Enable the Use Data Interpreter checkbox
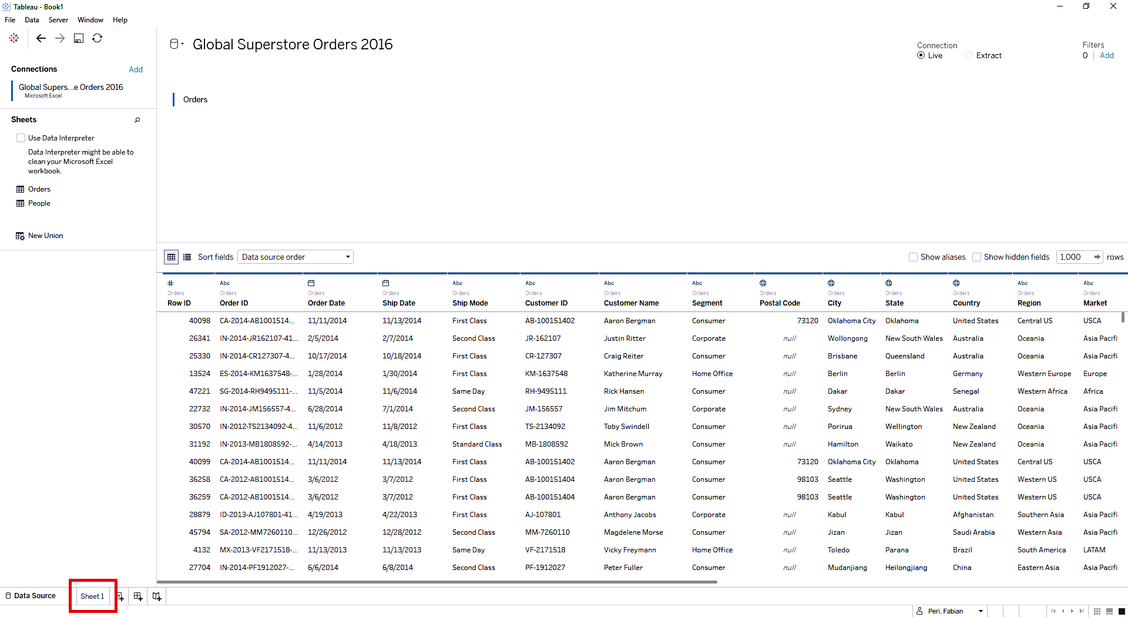This screenshot has height=617, width=1128. pyautogui.click(x=21, y=138)
